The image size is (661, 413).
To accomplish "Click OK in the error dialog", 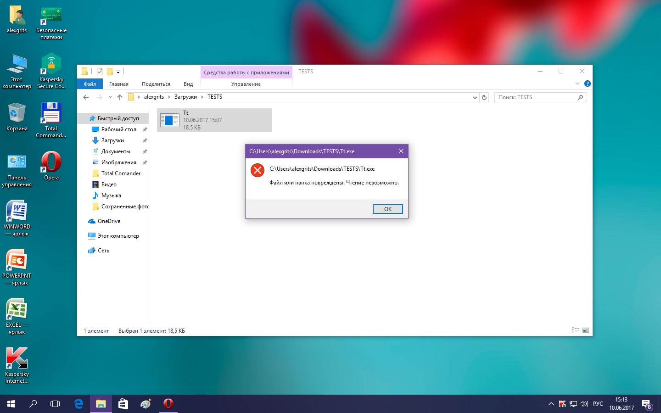I will coord(388,209).
